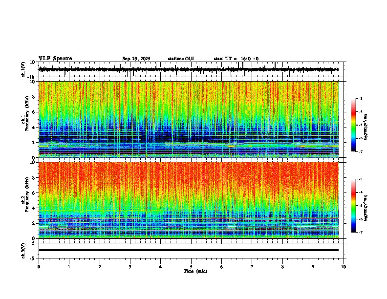Click time axis tick label "3"
The height and width of the screenshot is (299, 387).
(130, 267)
